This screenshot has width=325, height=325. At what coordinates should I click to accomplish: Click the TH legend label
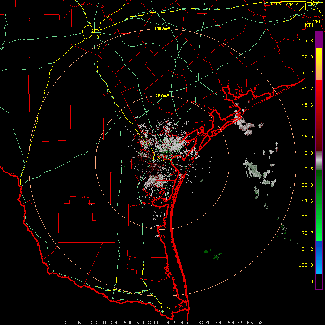pyautogui.click(x=310, y=281)
